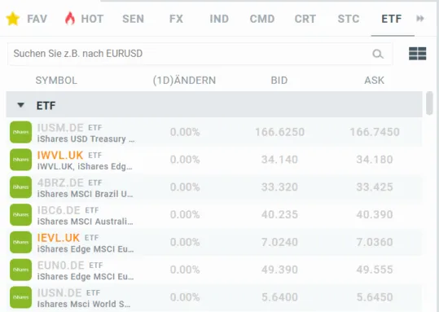Sort by the (1D)ÄNDERN column header

184,81
